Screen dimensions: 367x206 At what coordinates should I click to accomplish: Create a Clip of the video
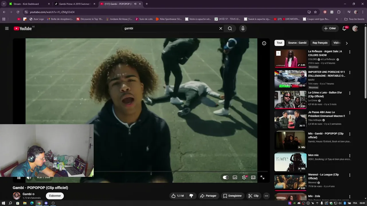253,196
